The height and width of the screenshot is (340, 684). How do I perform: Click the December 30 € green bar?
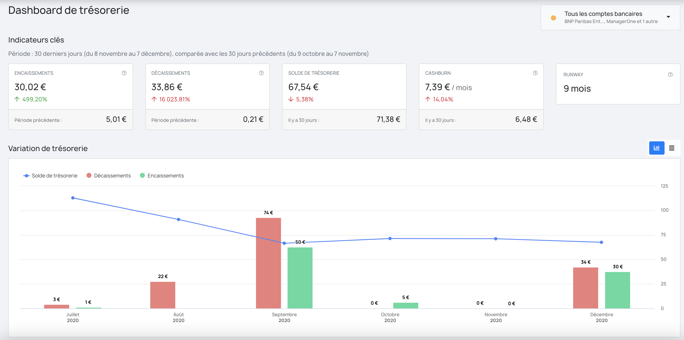point(618,290)
